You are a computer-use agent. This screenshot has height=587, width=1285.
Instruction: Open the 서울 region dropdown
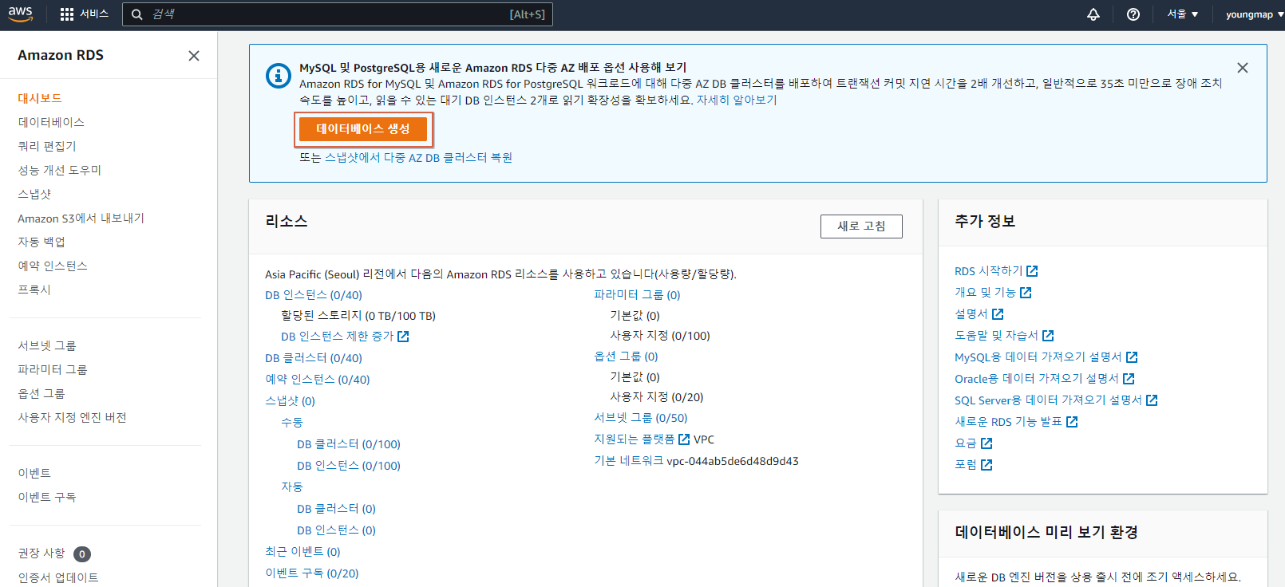tap(1183, 14)
